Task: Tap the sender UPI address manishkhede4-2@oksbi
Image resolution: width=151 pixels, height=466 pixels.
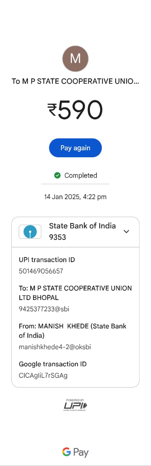Action: tap(55, 347)
